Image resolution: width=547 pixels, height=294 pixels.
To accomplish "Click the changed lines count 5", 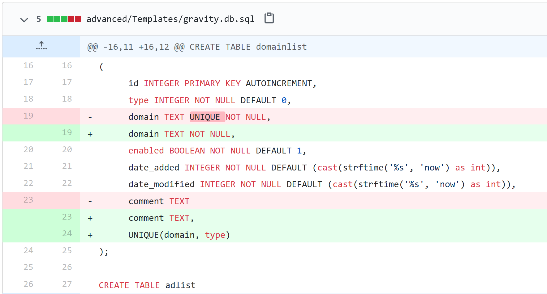I will (x=39, y=19).
